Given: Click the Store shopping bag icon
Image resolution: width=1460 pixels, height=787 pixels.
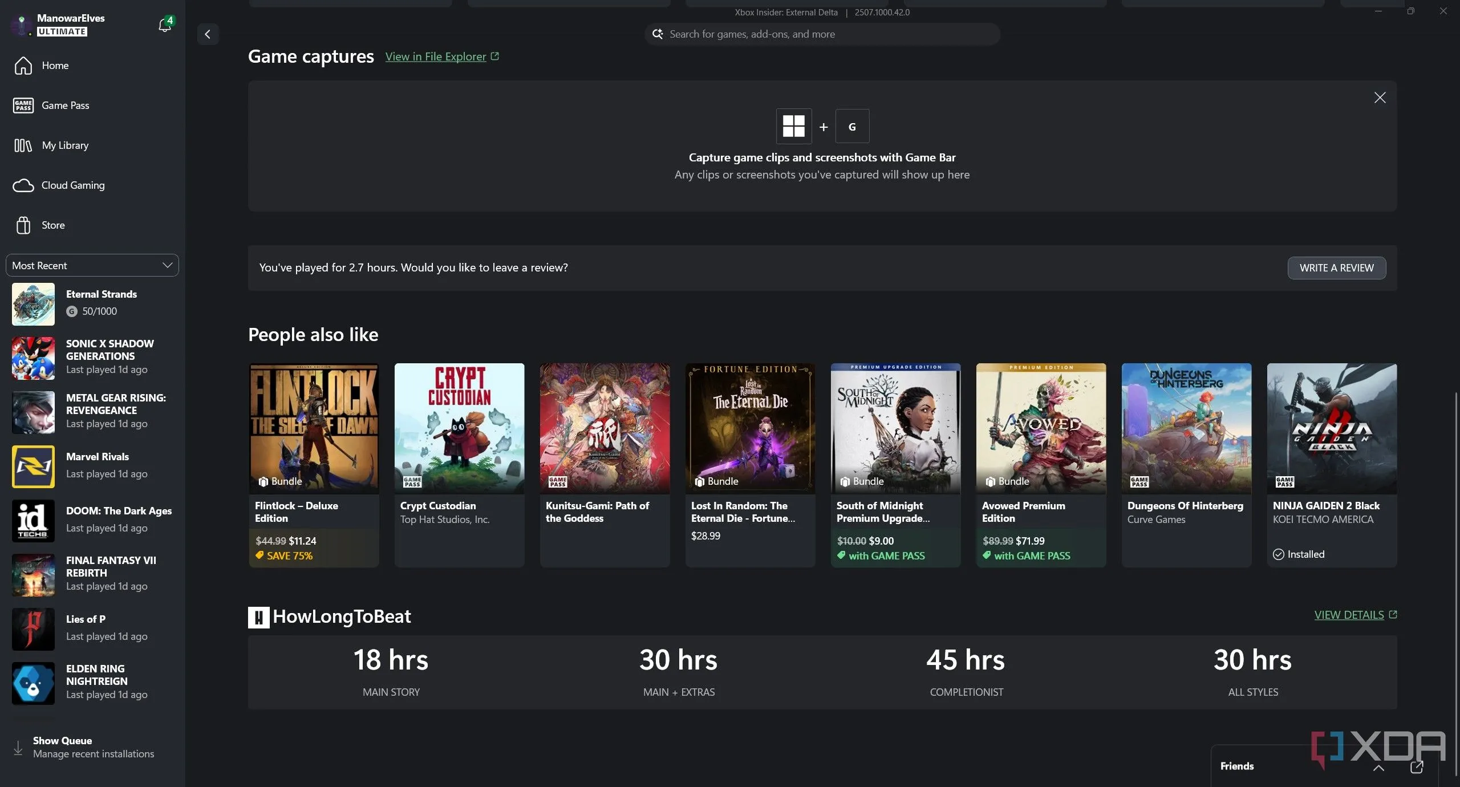Looking at the screenshot, I should pyautogui.click(x=23, y=225).
